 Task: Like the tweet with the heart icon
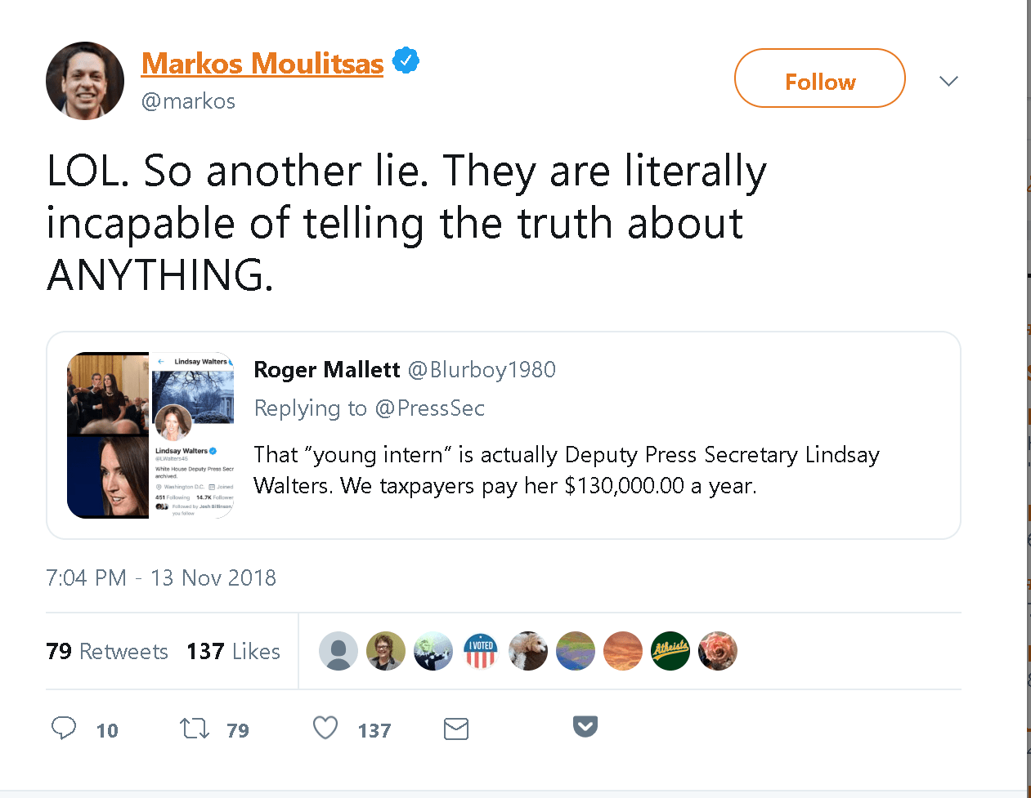325,728
